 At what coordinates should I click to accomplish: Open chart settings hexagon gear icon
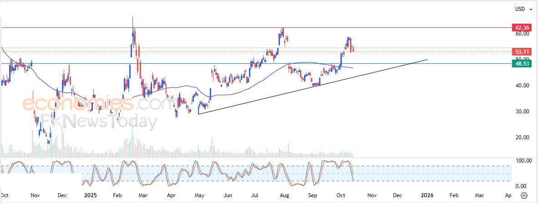click(524, 195)
